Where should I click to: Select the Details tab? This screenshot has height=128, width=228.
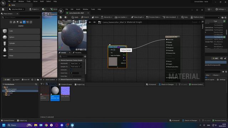(63, 53)
